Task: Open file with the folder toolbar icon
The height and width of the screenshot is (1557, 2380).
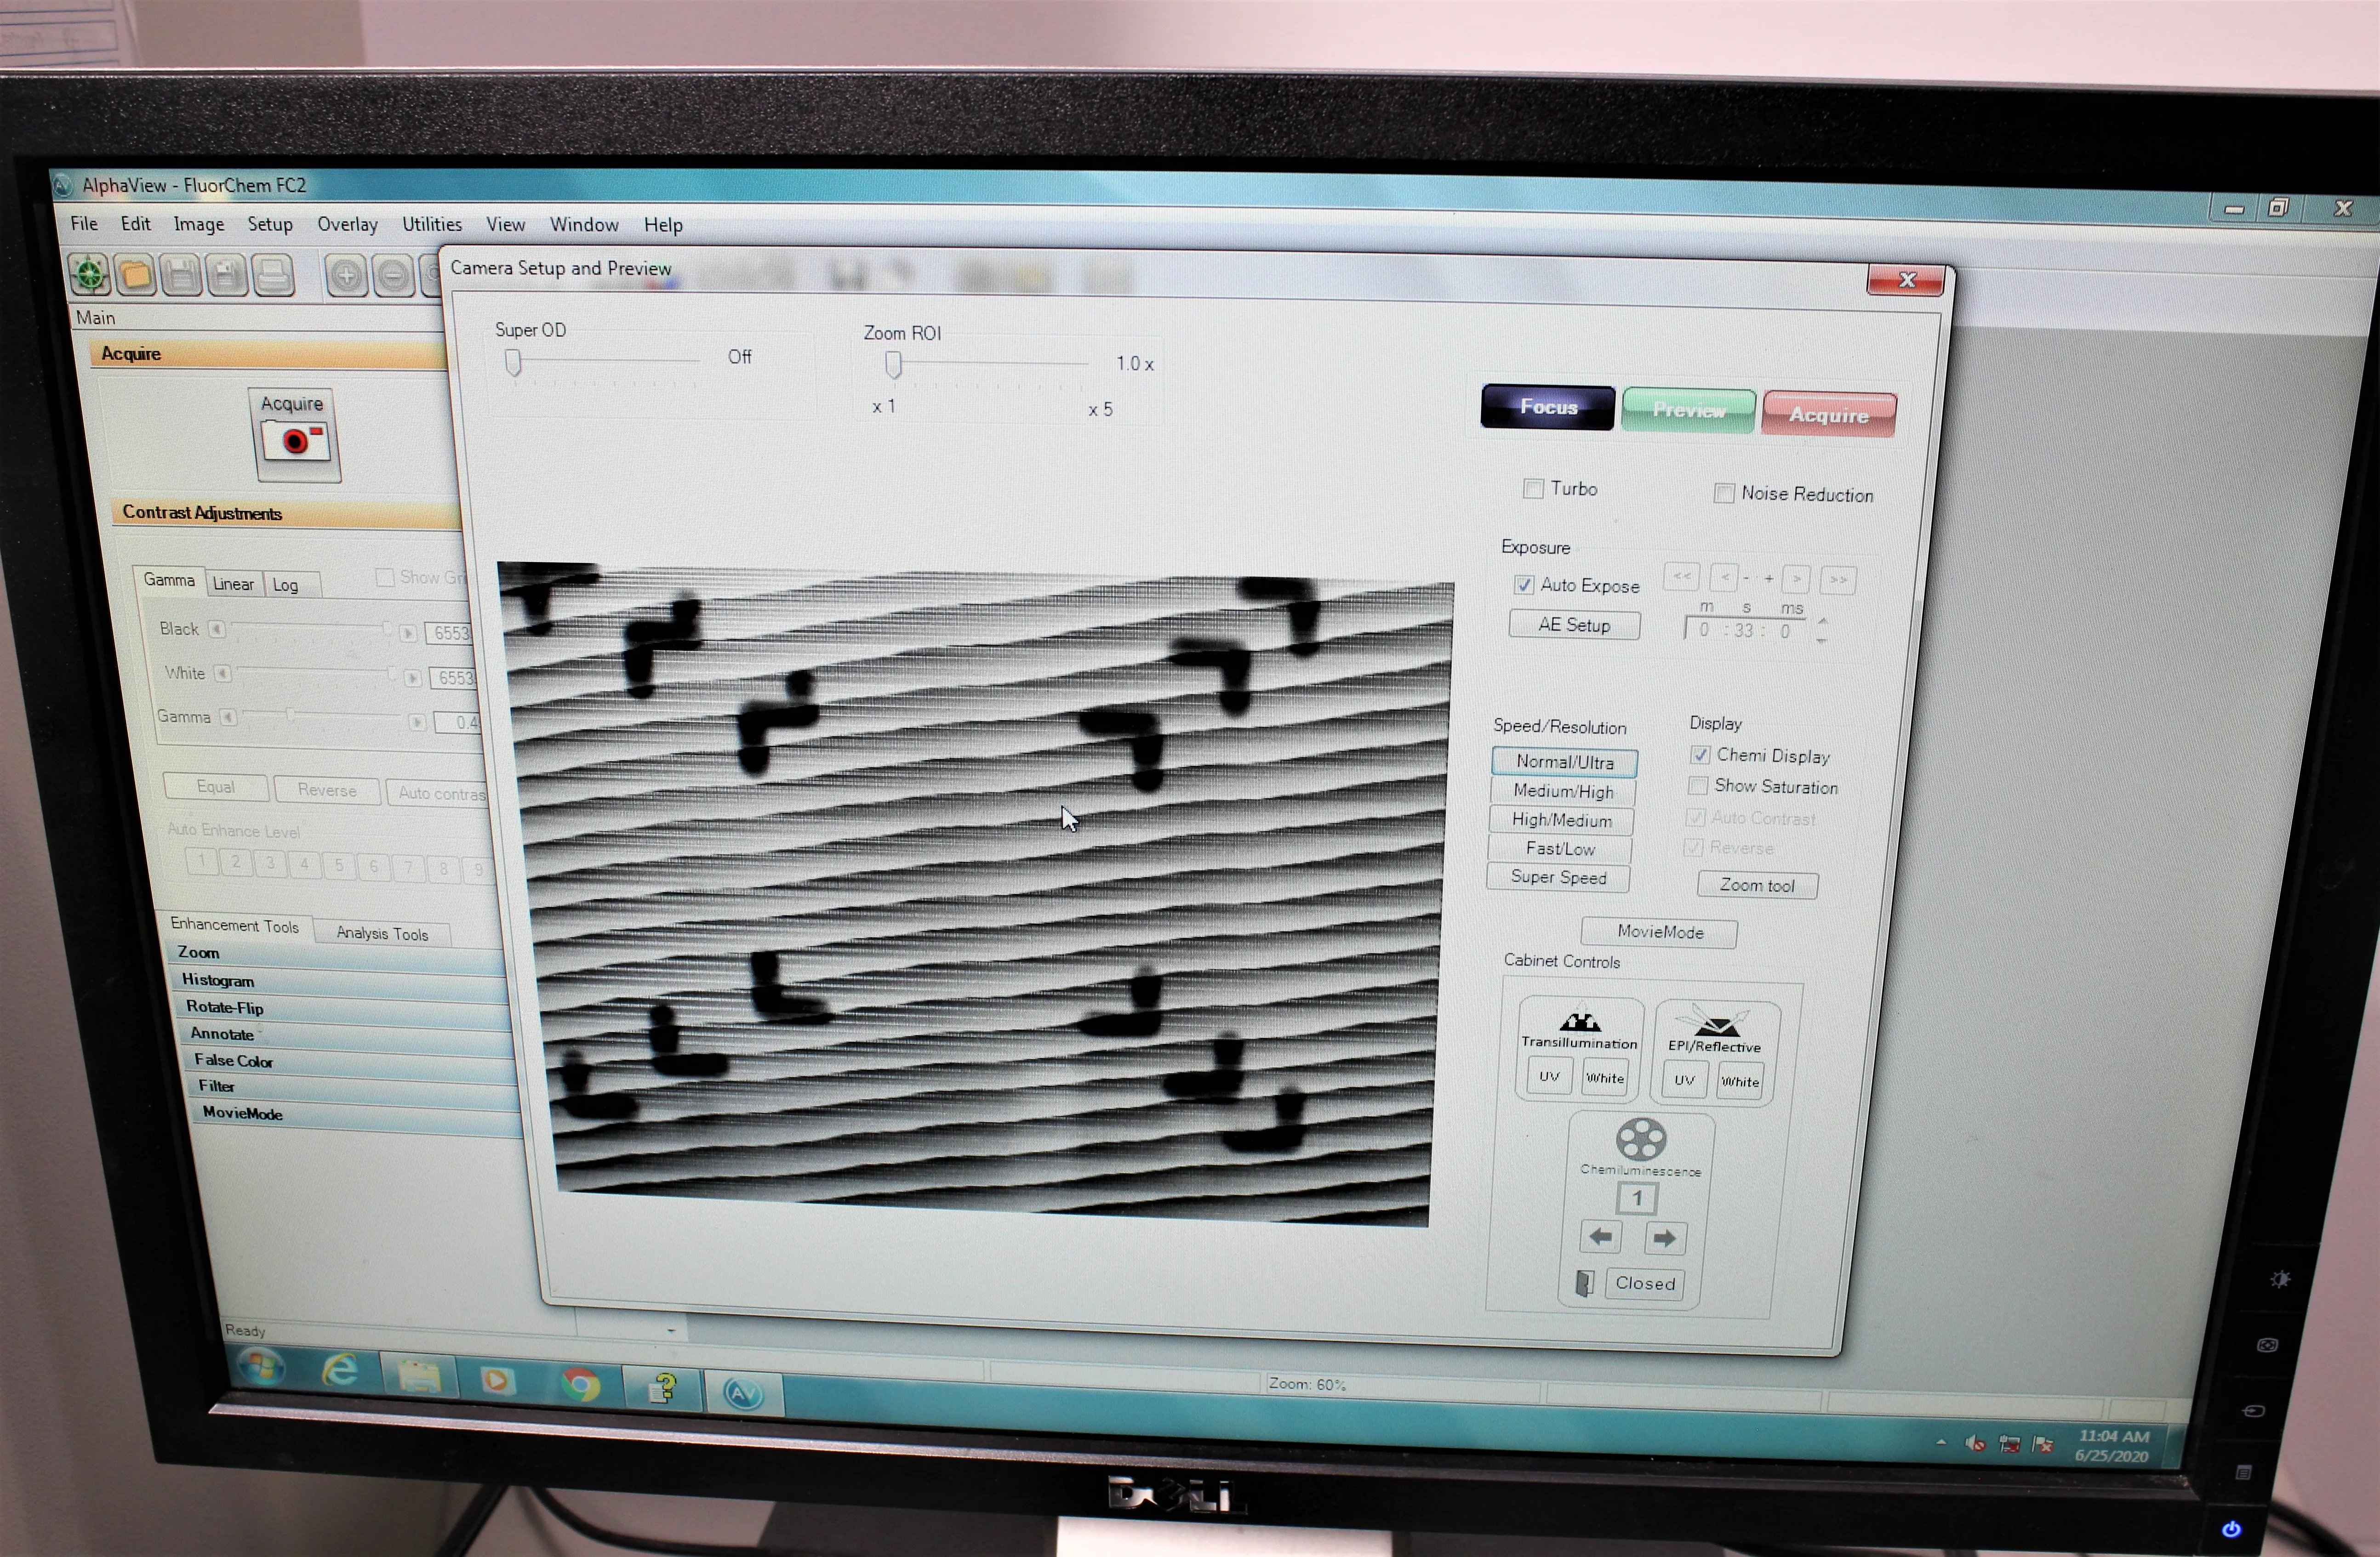Action: click(x=136, y=275)
